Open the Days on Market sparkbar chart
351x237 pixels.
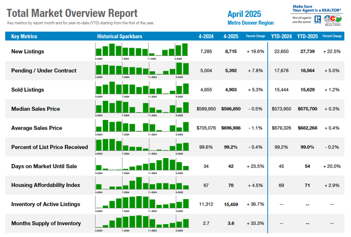pyautogui.click(x=142, y=165)
